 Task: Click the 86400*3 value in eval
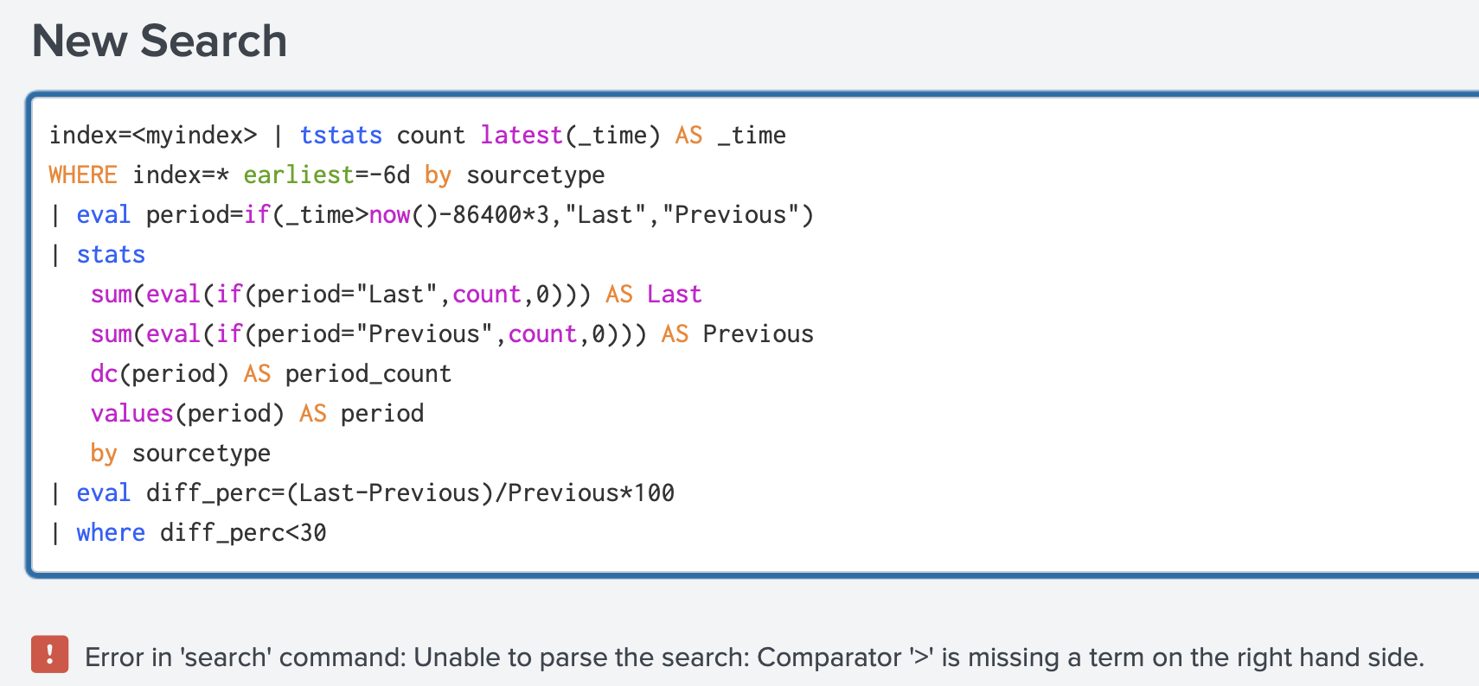501,215
